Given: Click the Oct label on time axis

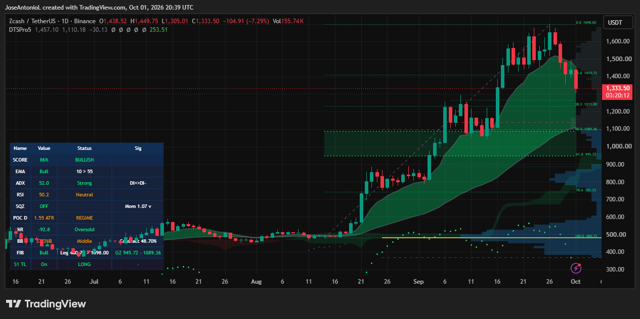Looking at the screenshot, I should click(x=576, y=282).
